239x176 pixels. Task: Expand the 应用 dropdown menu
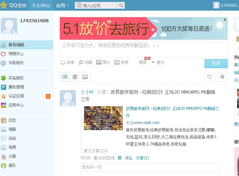62,5
